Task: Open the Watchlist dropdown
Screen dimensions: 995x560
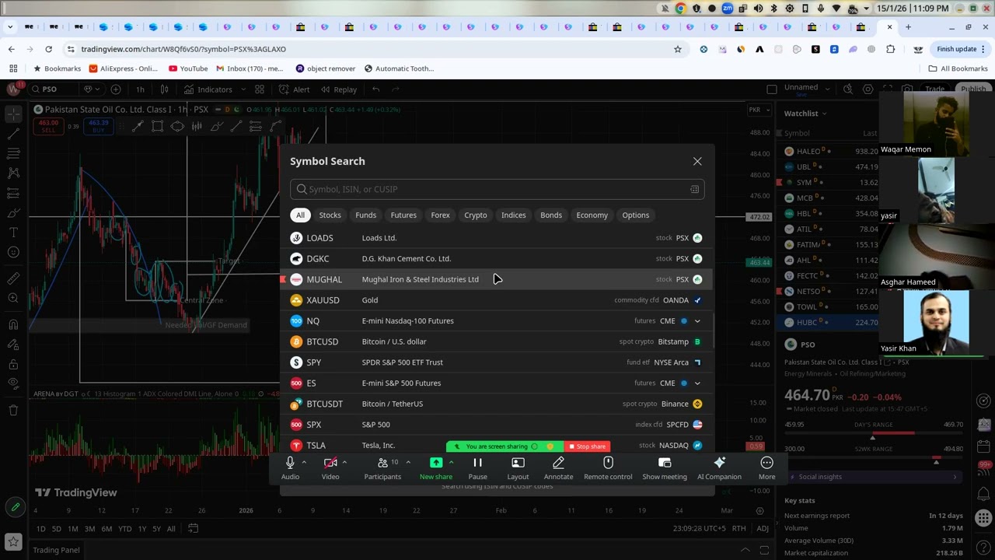Action: pyautogui.click(x=805, y=114)
